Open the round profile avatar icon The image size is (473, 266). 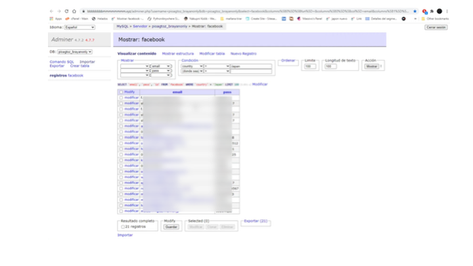(x=439, y=11)
